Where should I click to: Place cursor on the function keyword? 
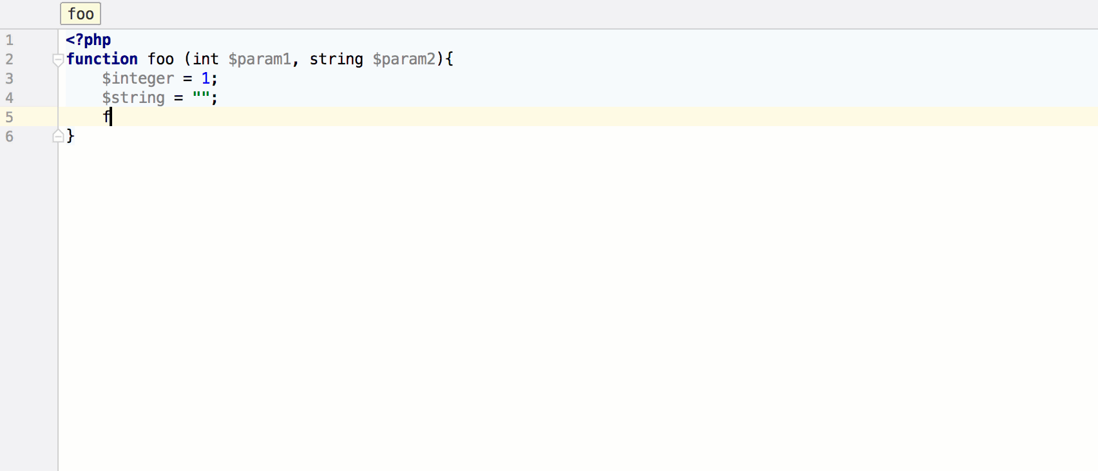pyautogui.click(x=102, y=59)
